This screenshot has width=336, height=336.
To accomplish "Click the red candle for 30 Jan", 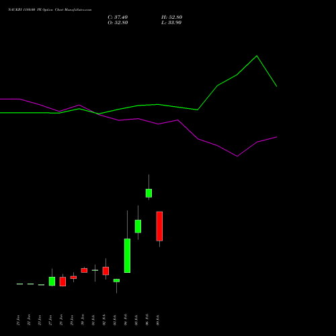I will coord(84,270).
